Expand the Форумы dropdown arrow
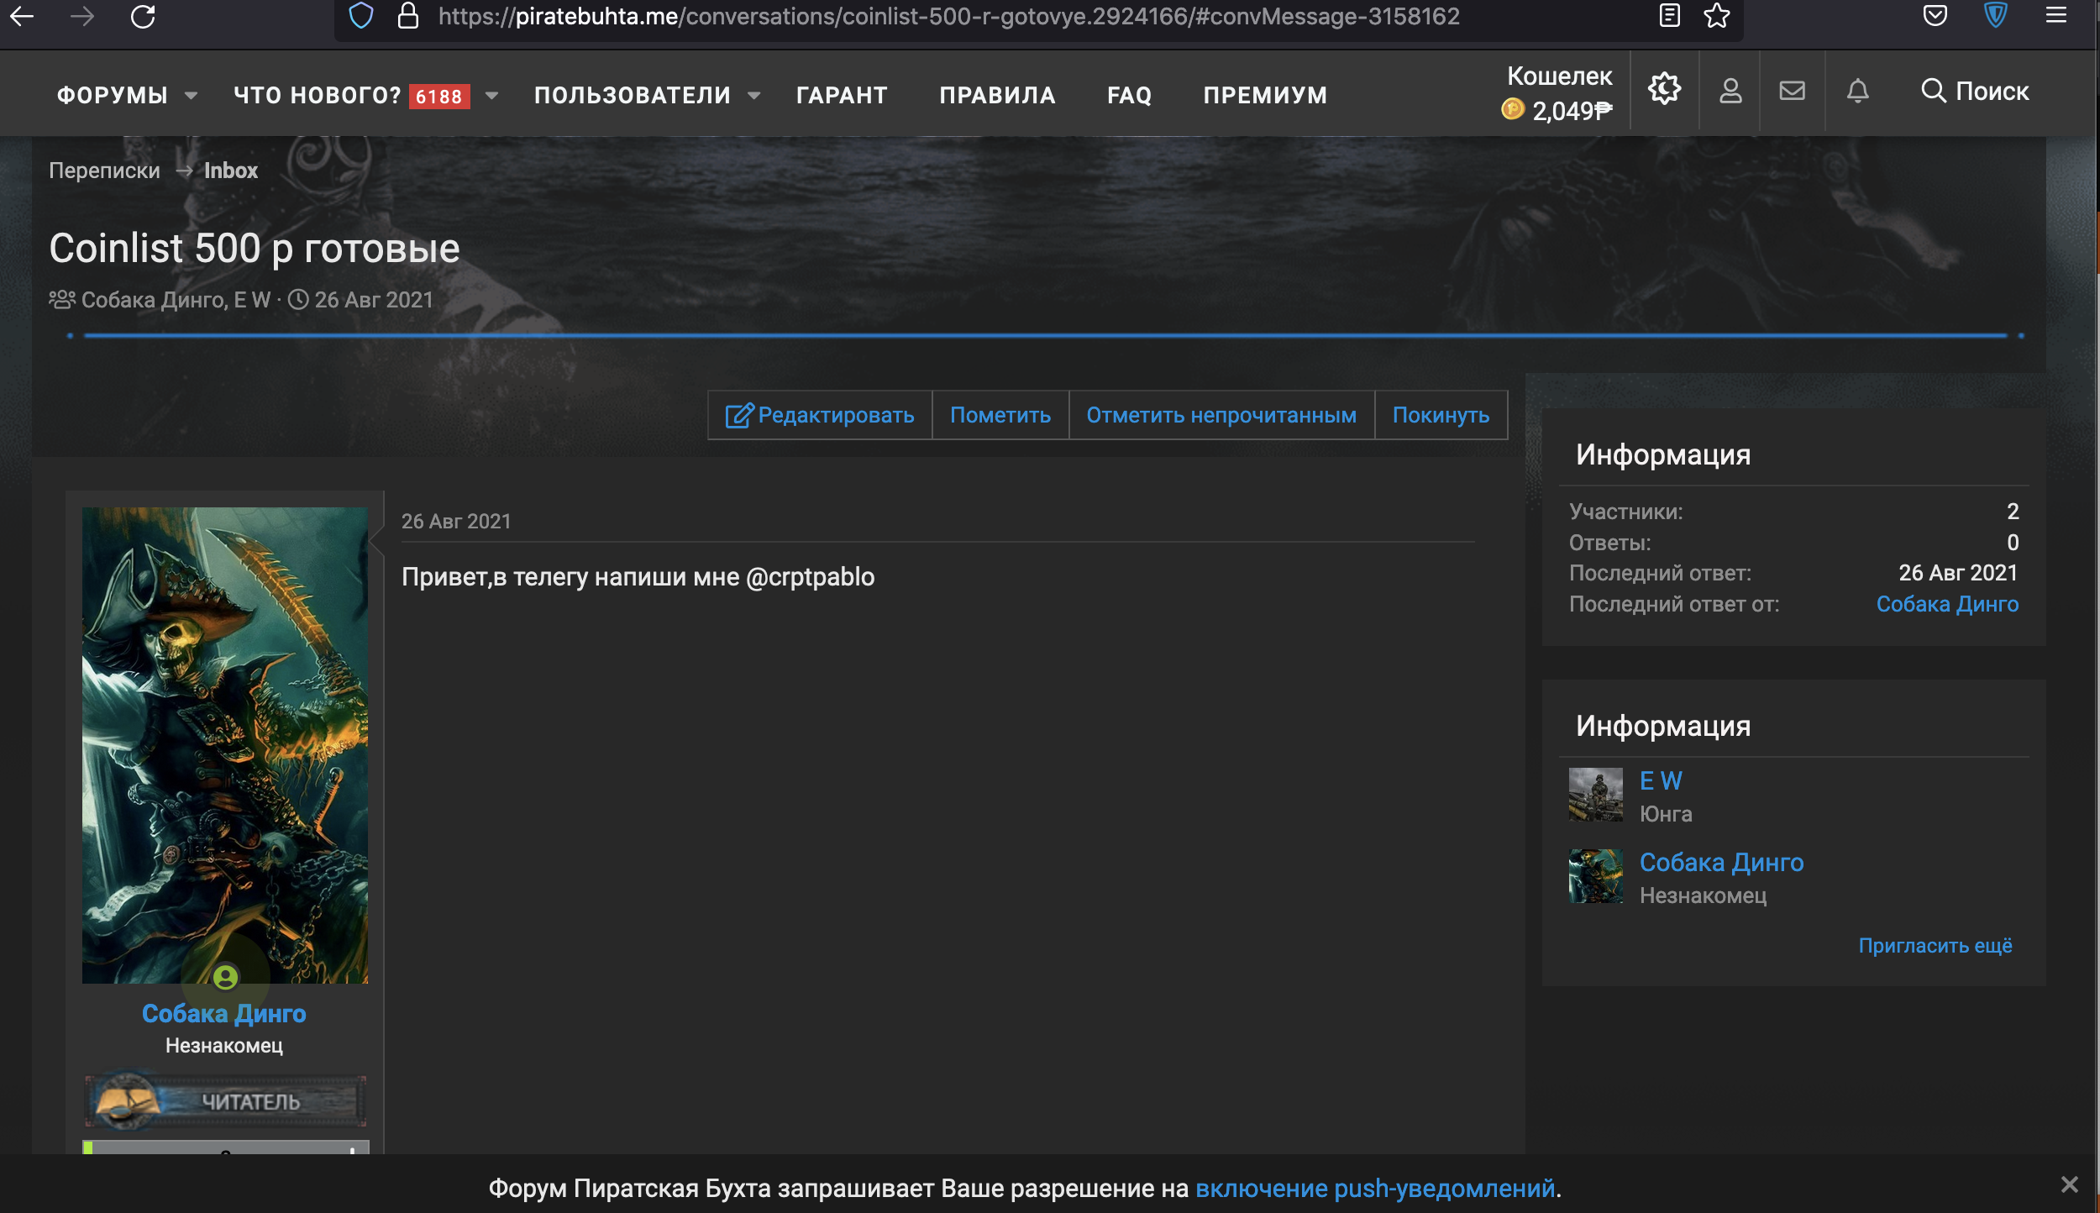 [192, 96]
